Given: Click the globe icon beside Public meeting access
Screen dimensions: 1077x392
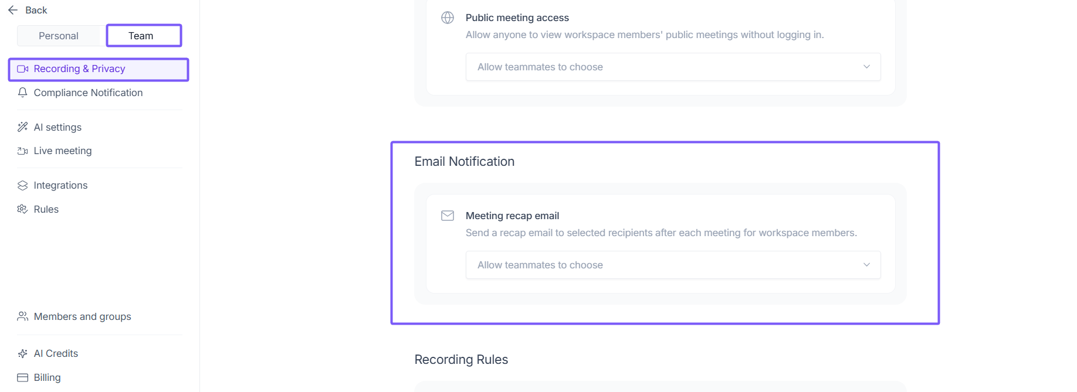Looking at the screenshot, I should click(x=448, y=18).
